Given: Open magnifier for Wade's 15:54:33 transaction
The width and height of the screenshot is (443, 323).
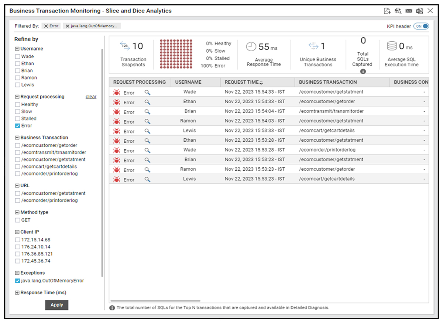Looking at the screenshot, I should tap(147, 93).
